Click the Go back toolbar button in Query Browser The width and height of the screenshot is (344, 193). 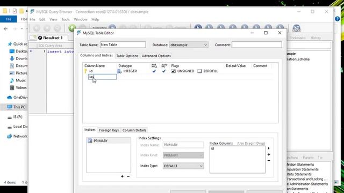(x=37, y=28)
